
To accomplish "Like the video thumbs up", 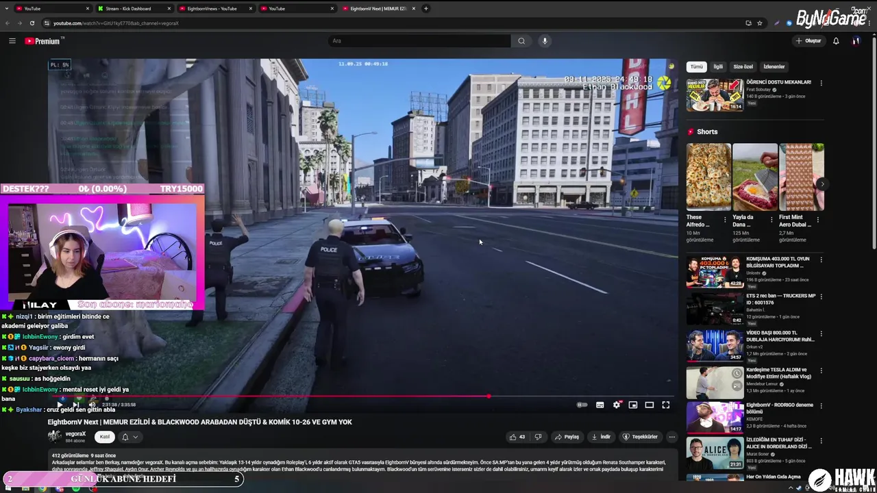I will click(517, 437).
